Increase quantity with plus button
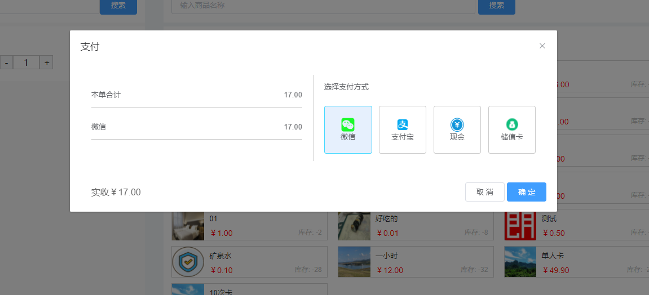 click(x=47, y=63)
